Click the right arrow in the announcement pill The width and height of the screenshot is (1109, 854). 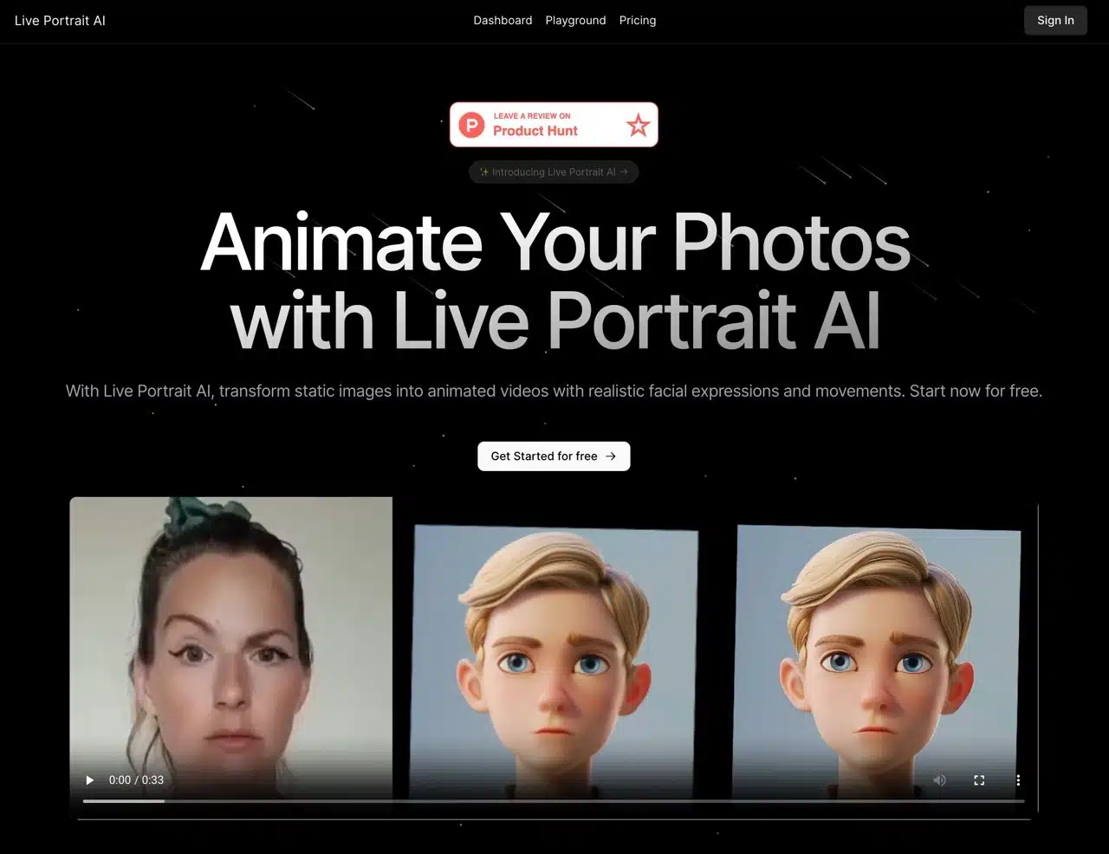coord(626,171)
